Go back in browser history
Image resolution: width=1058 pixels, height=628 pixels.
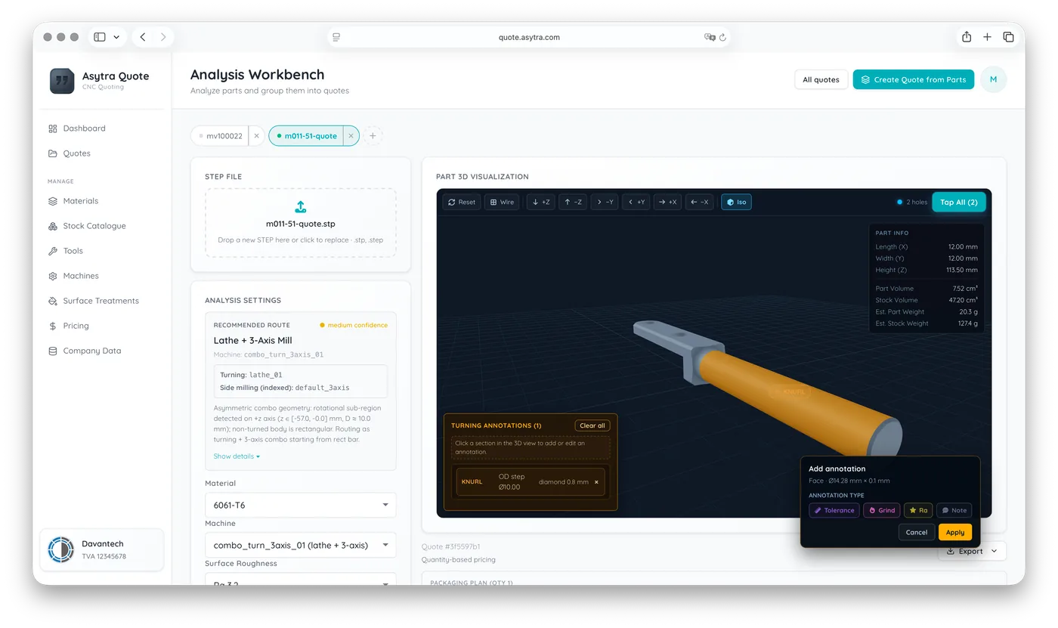[x=143, y=37]
